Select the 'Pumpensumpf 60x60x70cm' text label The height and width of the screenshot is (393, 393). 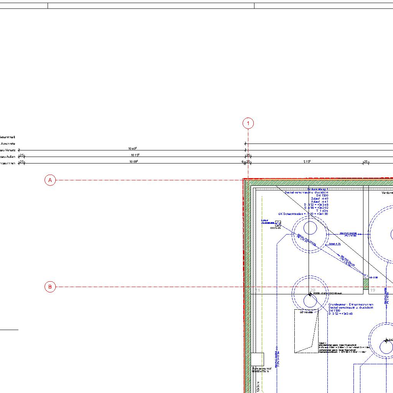click(262, 370)
